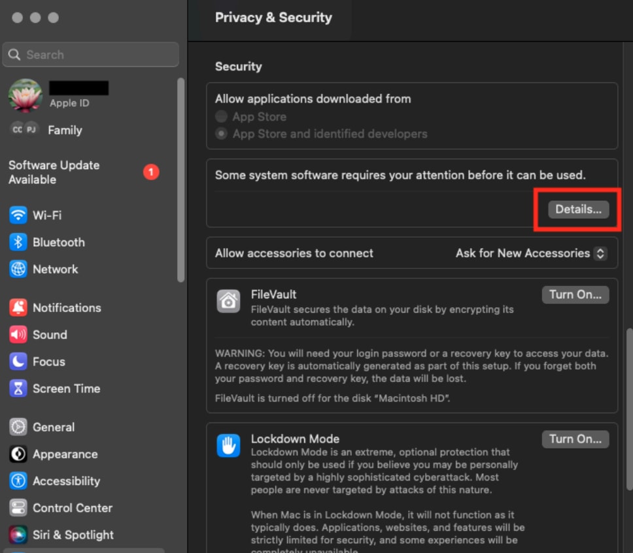Viewport: 633px width, 553px height.
Task: Click the Accessibility icon
Action: 18,481
